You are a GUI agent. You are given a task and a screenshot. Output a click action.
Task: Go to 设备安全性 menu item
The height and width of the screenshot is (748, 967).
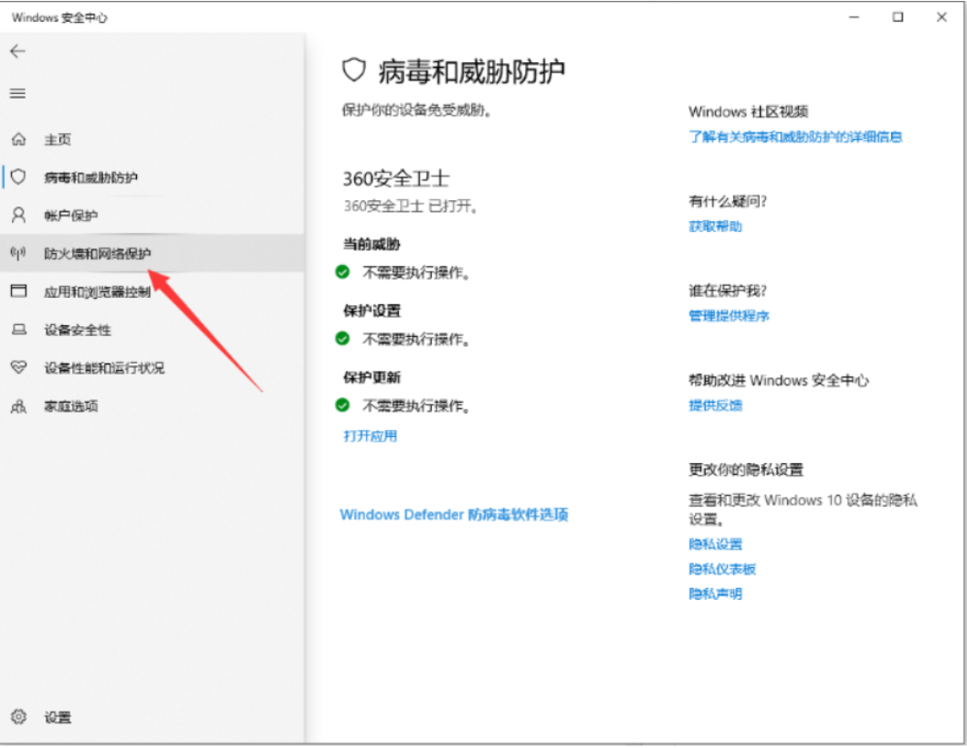click(78, 330)
